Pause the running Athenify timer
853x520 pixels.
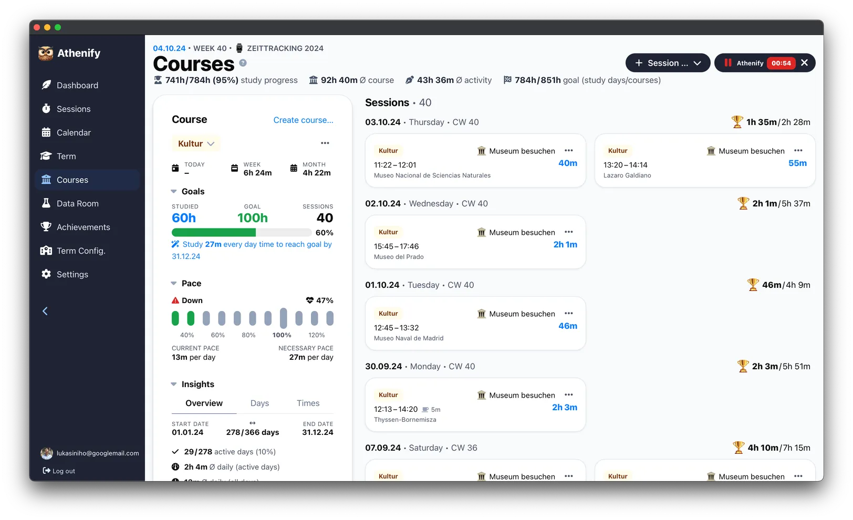pos(728,63)
